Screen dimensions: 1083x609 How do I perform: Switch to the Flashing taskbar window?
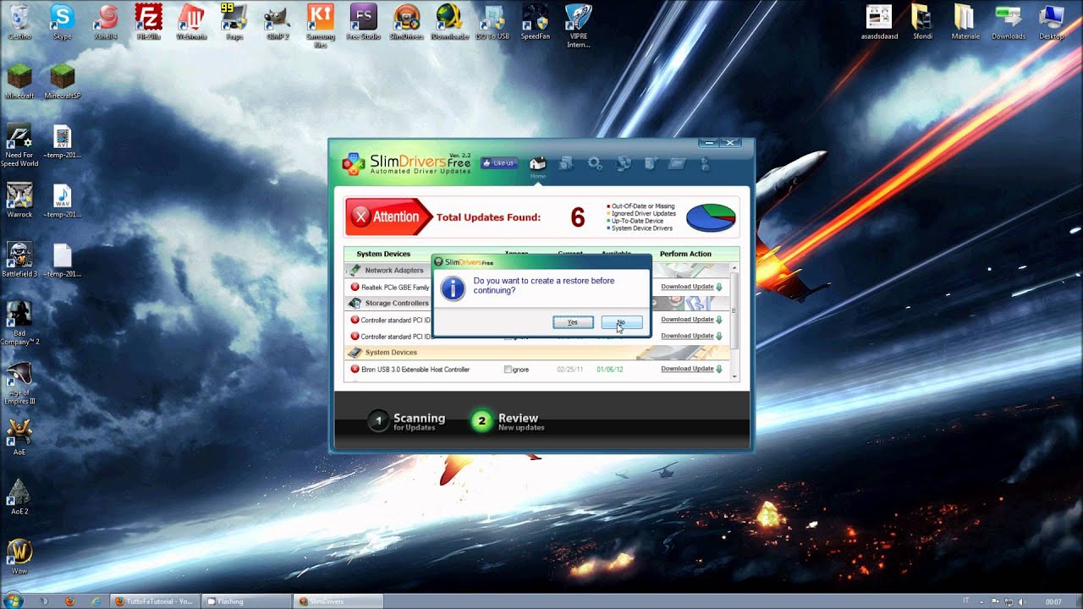[x=247, y=601]
